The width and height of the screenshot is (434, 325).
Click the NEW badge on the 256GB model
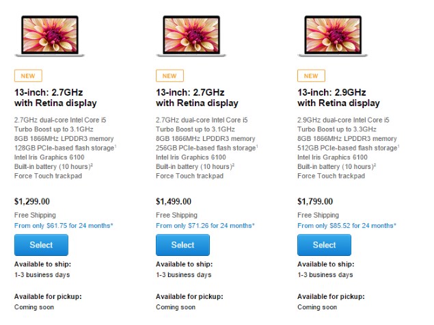[x=169, y=76]
